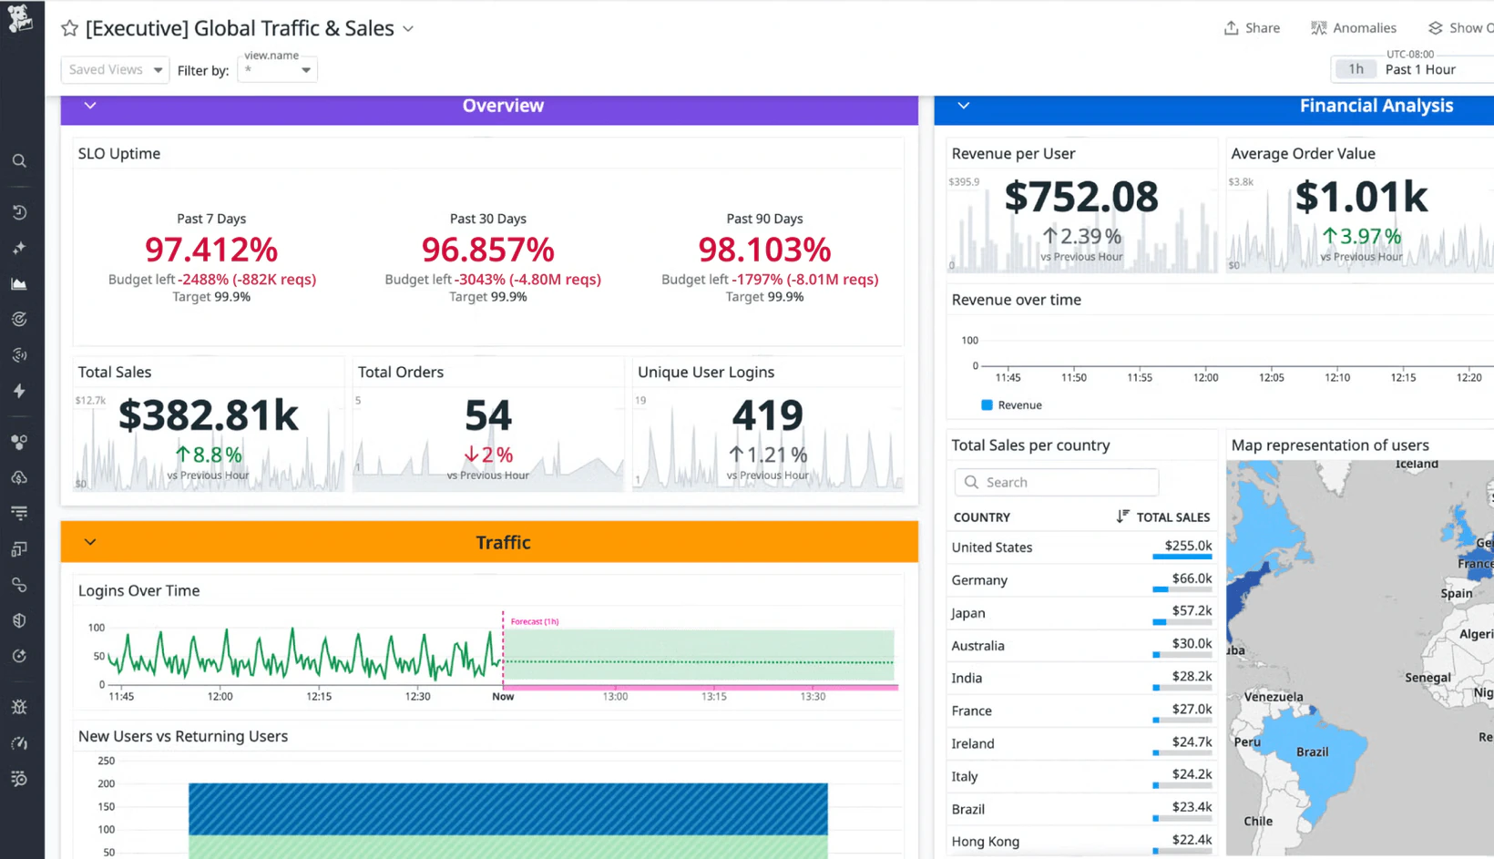Screen dimensions: 1494x859
Task: Select the United States row
Action: (1081, 547)
